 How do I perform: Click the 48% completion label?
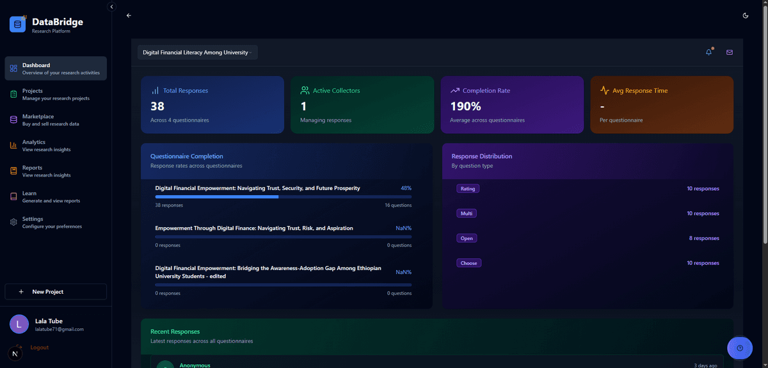point(406,188)
